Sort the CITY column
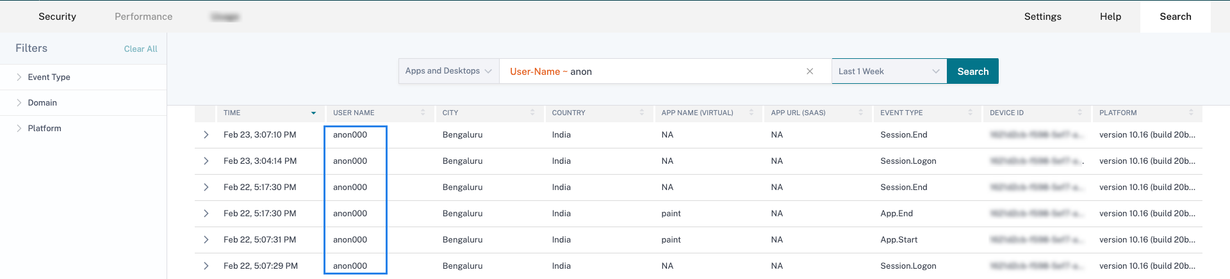This screenshot has height=279, width=1230. (x=532, y=113)
